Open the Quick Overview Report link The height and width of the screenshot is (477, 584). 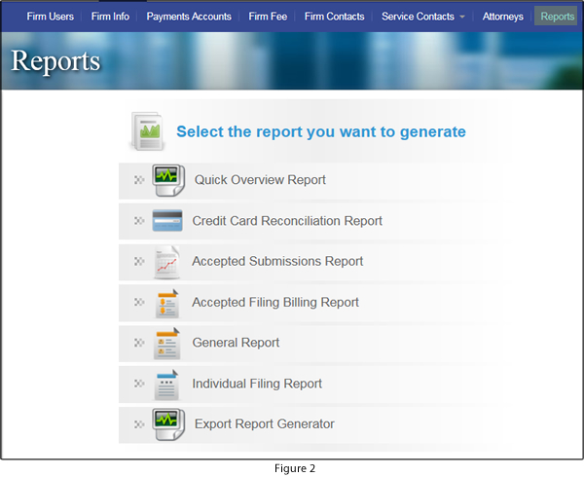coord(260,180)
